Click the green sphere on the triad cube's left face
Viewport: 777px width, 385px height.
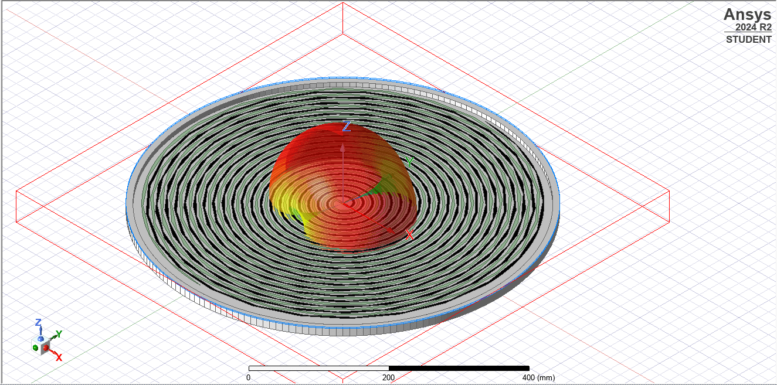click(x=35, y=347)
